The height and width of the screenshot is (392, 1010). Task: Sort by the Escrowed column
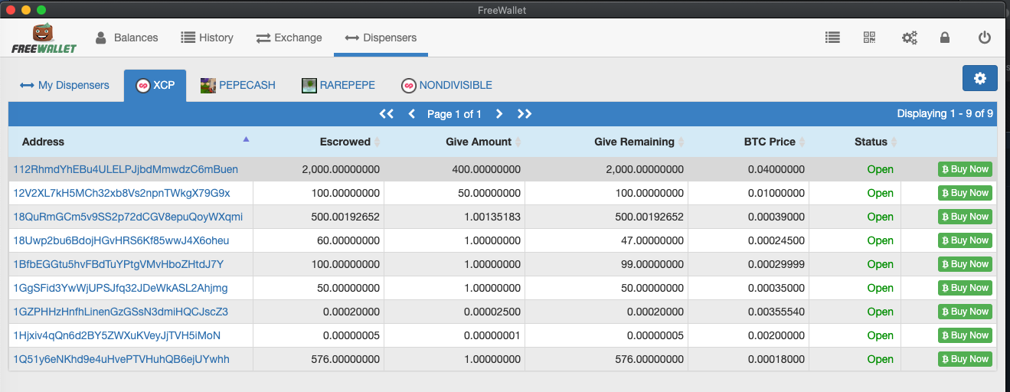point(319,142)
